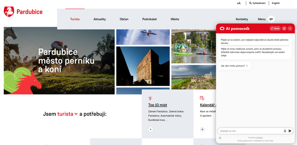
Task: Send the chat message
Action: click(290, 131)
